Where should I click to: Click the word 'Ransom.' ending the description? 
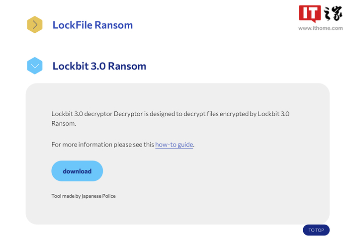(64, 123)
